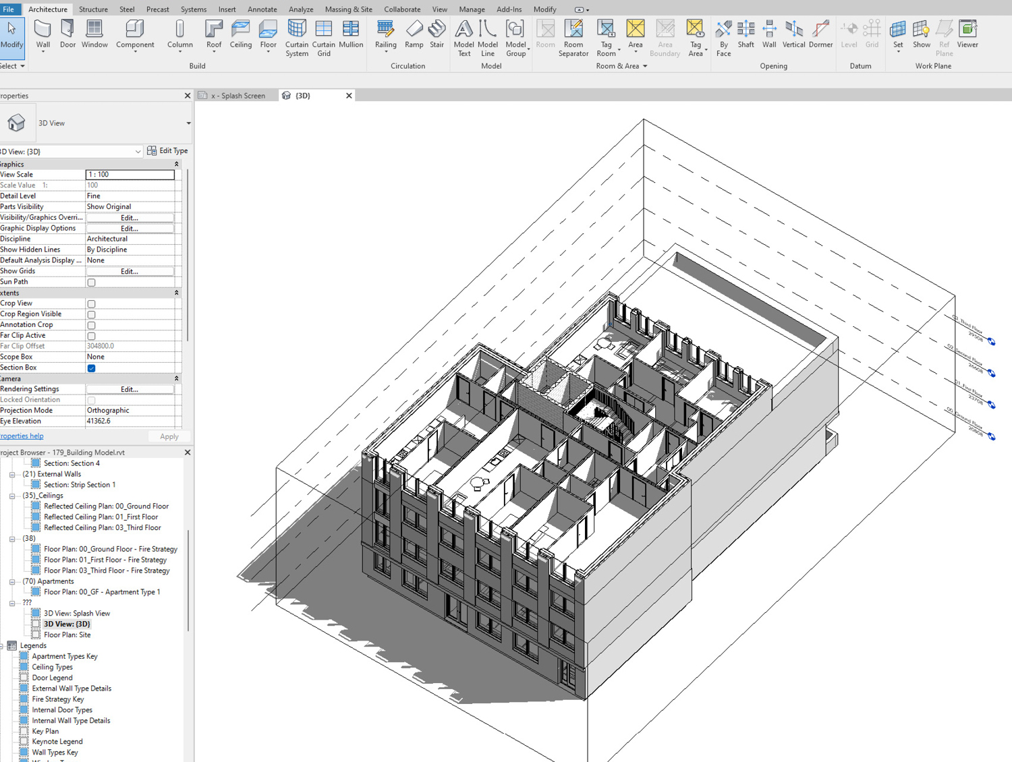Click the Edit Type button
1012x762 pixels.
(168, 150)
